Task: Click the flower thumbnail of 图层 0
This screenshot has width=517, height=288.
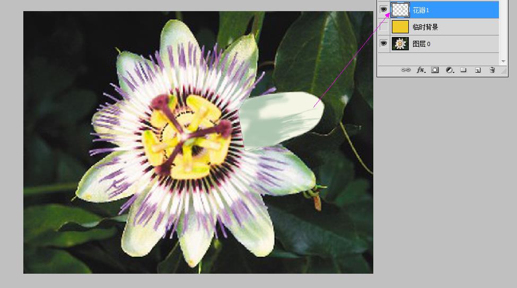Action: pos(400,44)
